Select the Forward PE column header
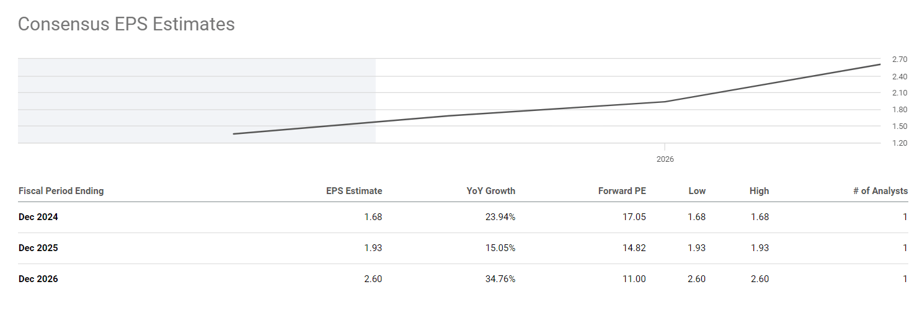The height and width of the screenshot is (310, 922). 622,191
